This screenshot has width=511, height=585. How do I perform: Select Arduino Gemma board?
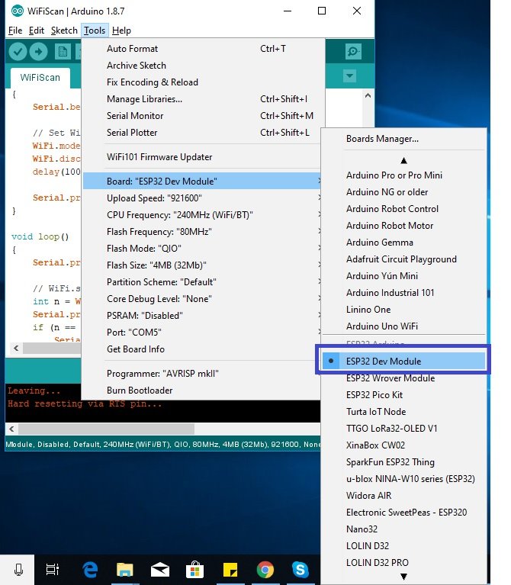(x=404, y=243)
